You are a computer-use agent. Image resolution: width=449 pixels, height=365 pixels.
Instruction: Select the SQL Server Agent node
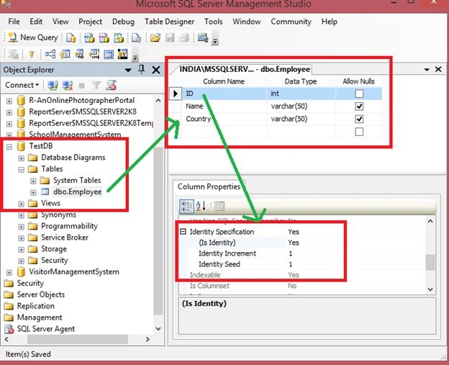[46, 329]
